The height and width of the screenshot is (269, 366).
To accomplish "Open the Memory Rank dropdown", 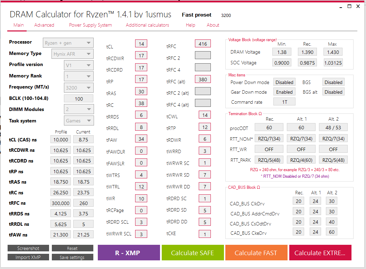I will (x=79, y=76).
